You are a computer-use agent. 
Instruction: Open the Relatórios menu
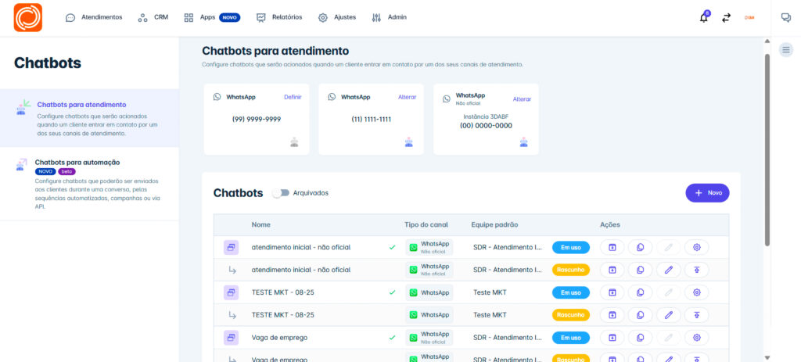(278, 17)
